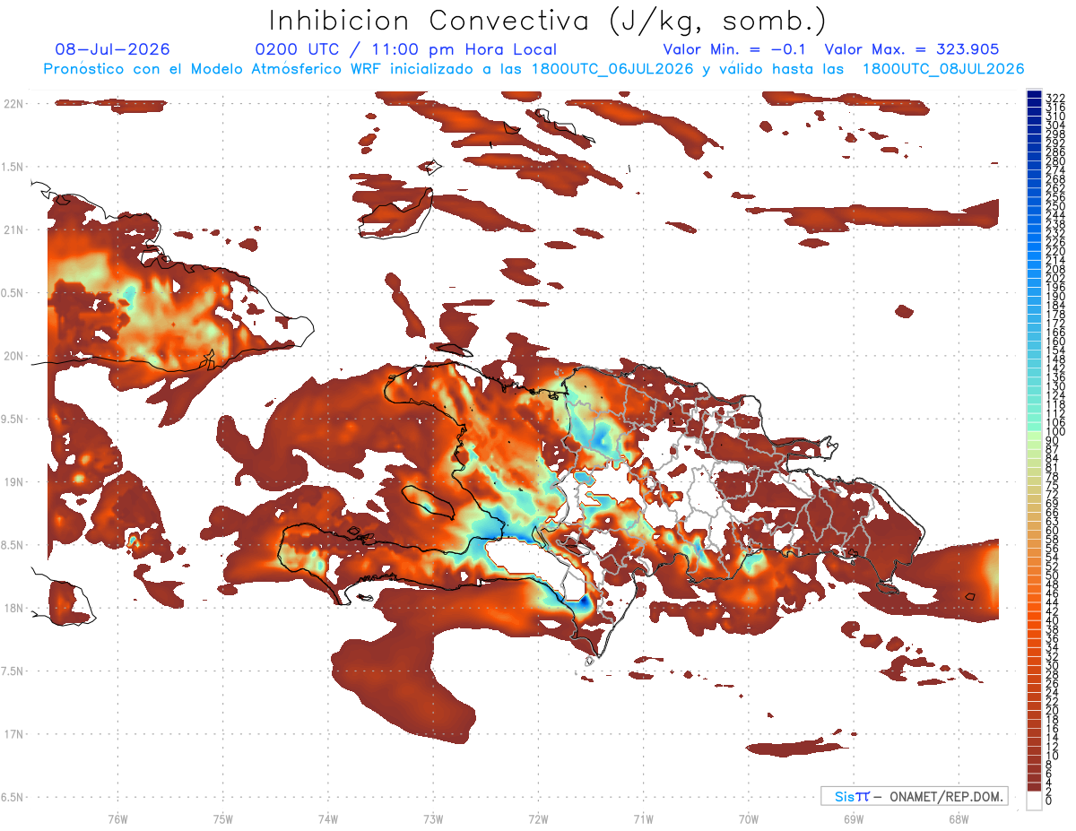Click the title 'Inhibicion Convectiva (J/kg, somb.)'
The image size is (1076, 831).
pyautogui.click(x=548, y=21)
